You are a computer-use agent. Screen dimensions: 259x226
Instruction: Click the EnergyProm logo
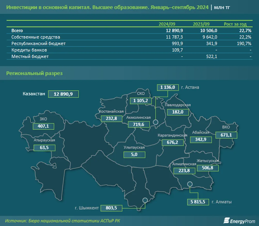[239, 221]
